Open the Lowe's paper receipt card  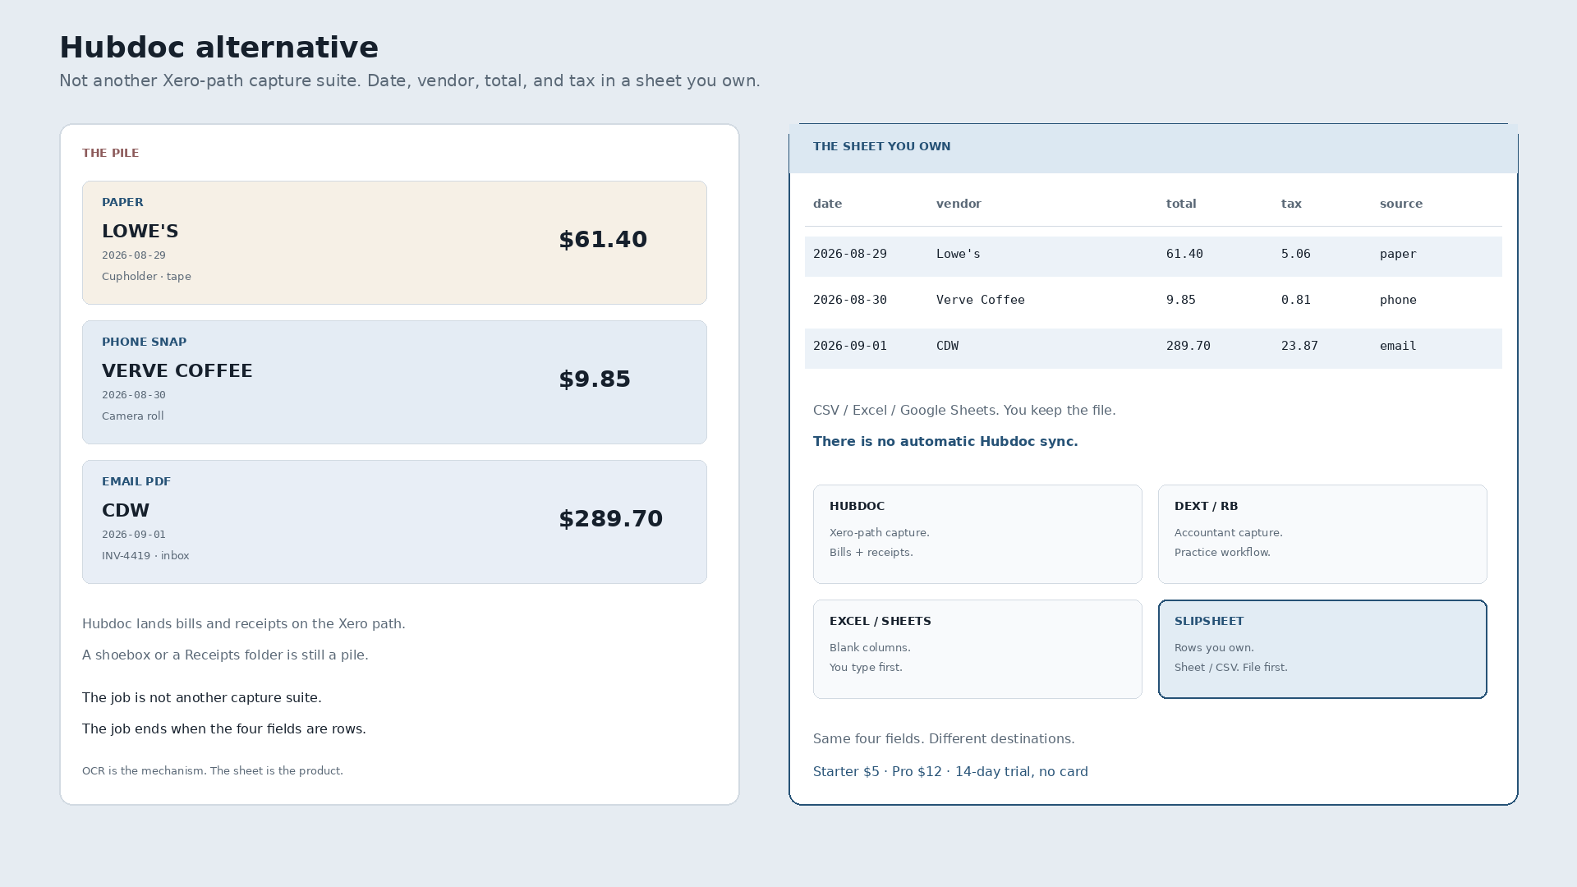click(x=394, y=242)
